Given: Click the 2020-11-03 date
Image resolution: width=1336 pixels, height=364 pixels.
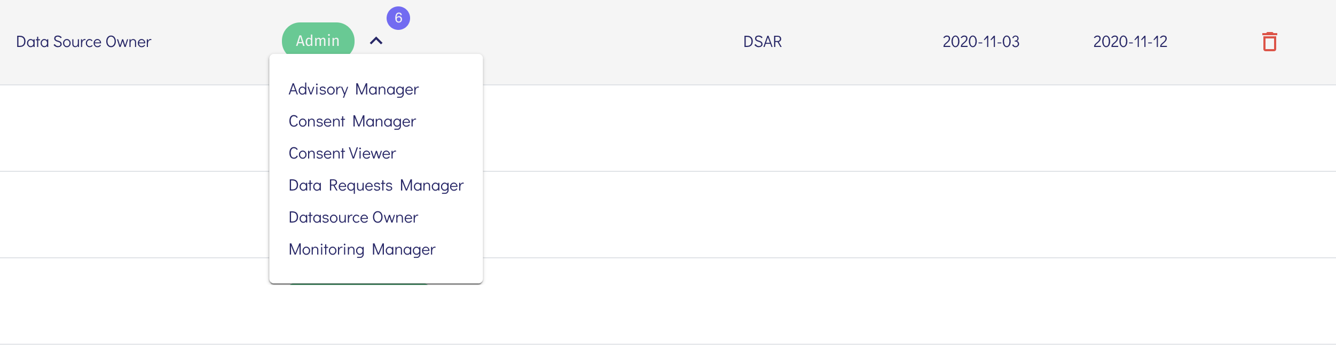Looking at the screenshot, I should 981,42.
